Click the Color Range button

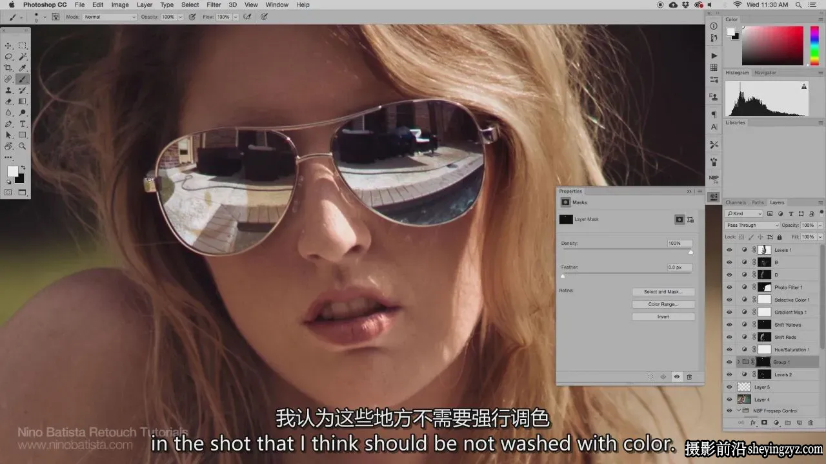click(x=663, y=304)
